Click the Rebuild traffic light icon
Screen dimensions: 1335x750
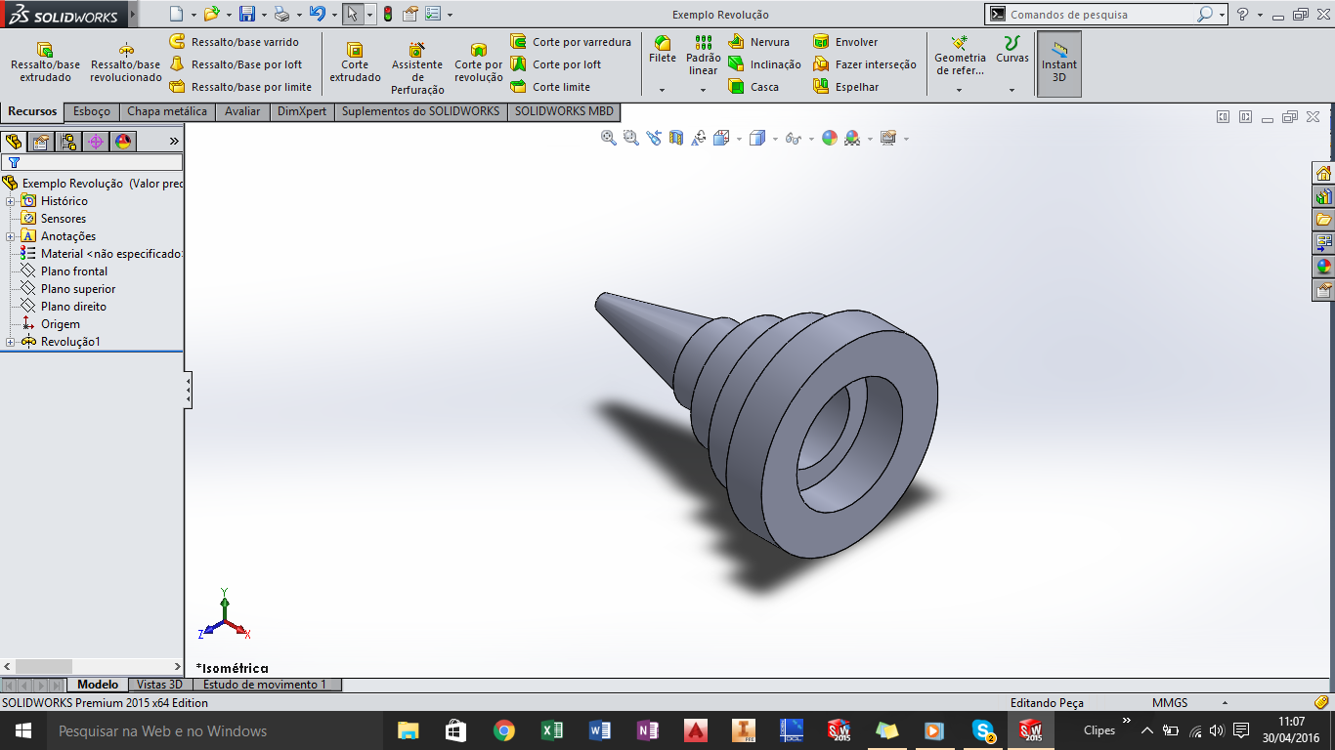tap(387, 15)
